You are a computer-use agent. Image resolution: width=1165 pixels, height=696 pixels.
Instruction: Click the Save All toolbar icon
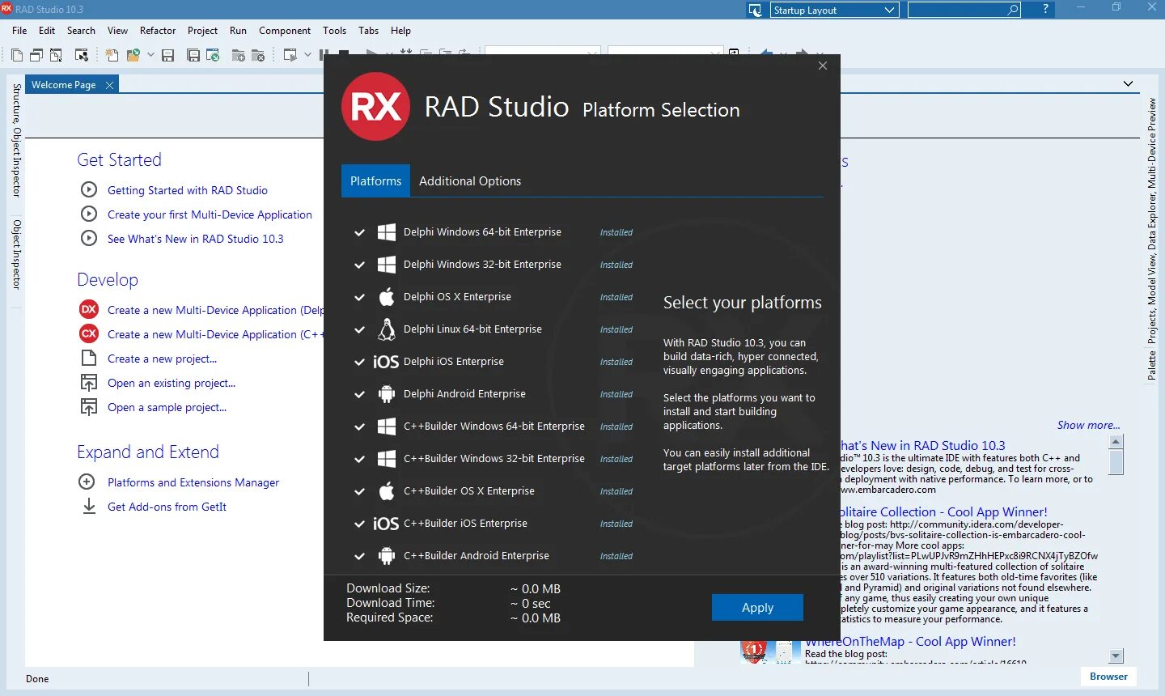click(x=193, y=55)
